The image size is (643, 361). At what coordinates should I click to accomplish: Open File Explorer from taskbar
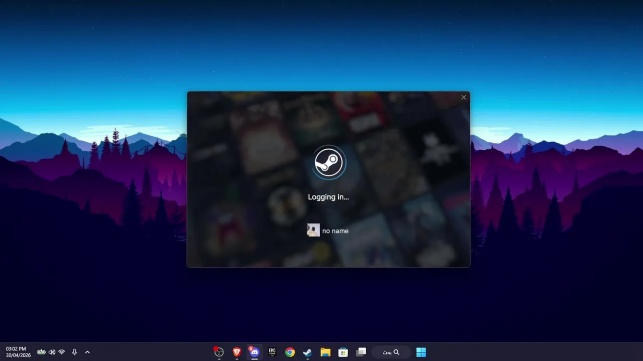(x=325, y=352)
